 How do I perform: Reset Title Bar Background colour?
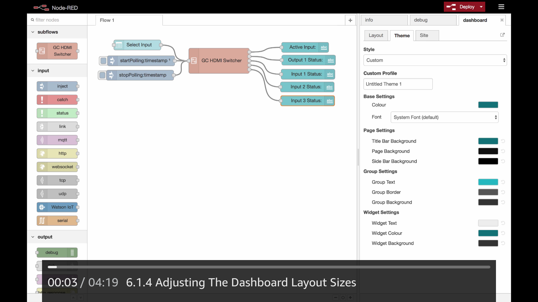point(503,141)
